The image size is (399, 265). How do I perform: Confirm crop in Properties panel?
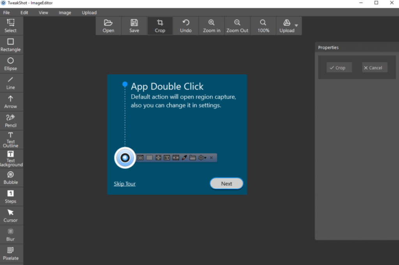(339, 67)
